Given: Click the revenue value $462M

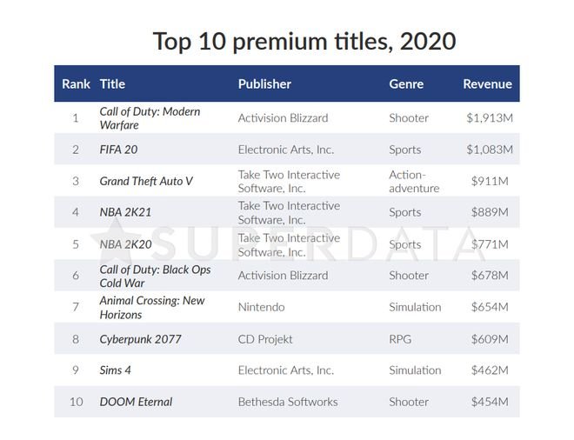Looking at the screenshot, I should click(x=490, y=370).
